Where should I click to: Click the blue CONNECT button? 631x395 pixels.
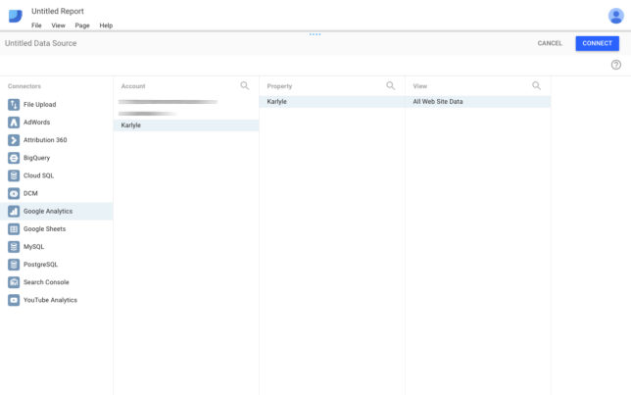(x=598, y=43)
